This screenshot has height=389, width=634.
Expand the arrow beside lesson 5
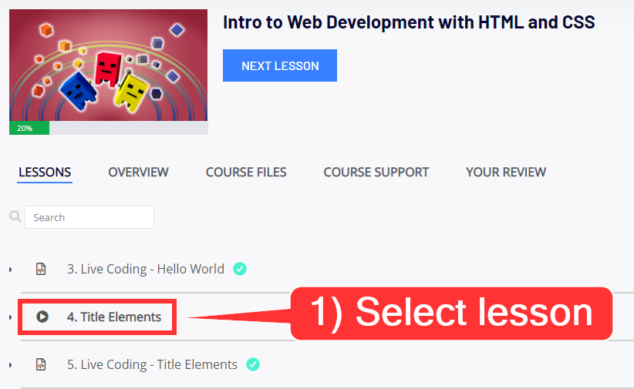pos(11,365)
